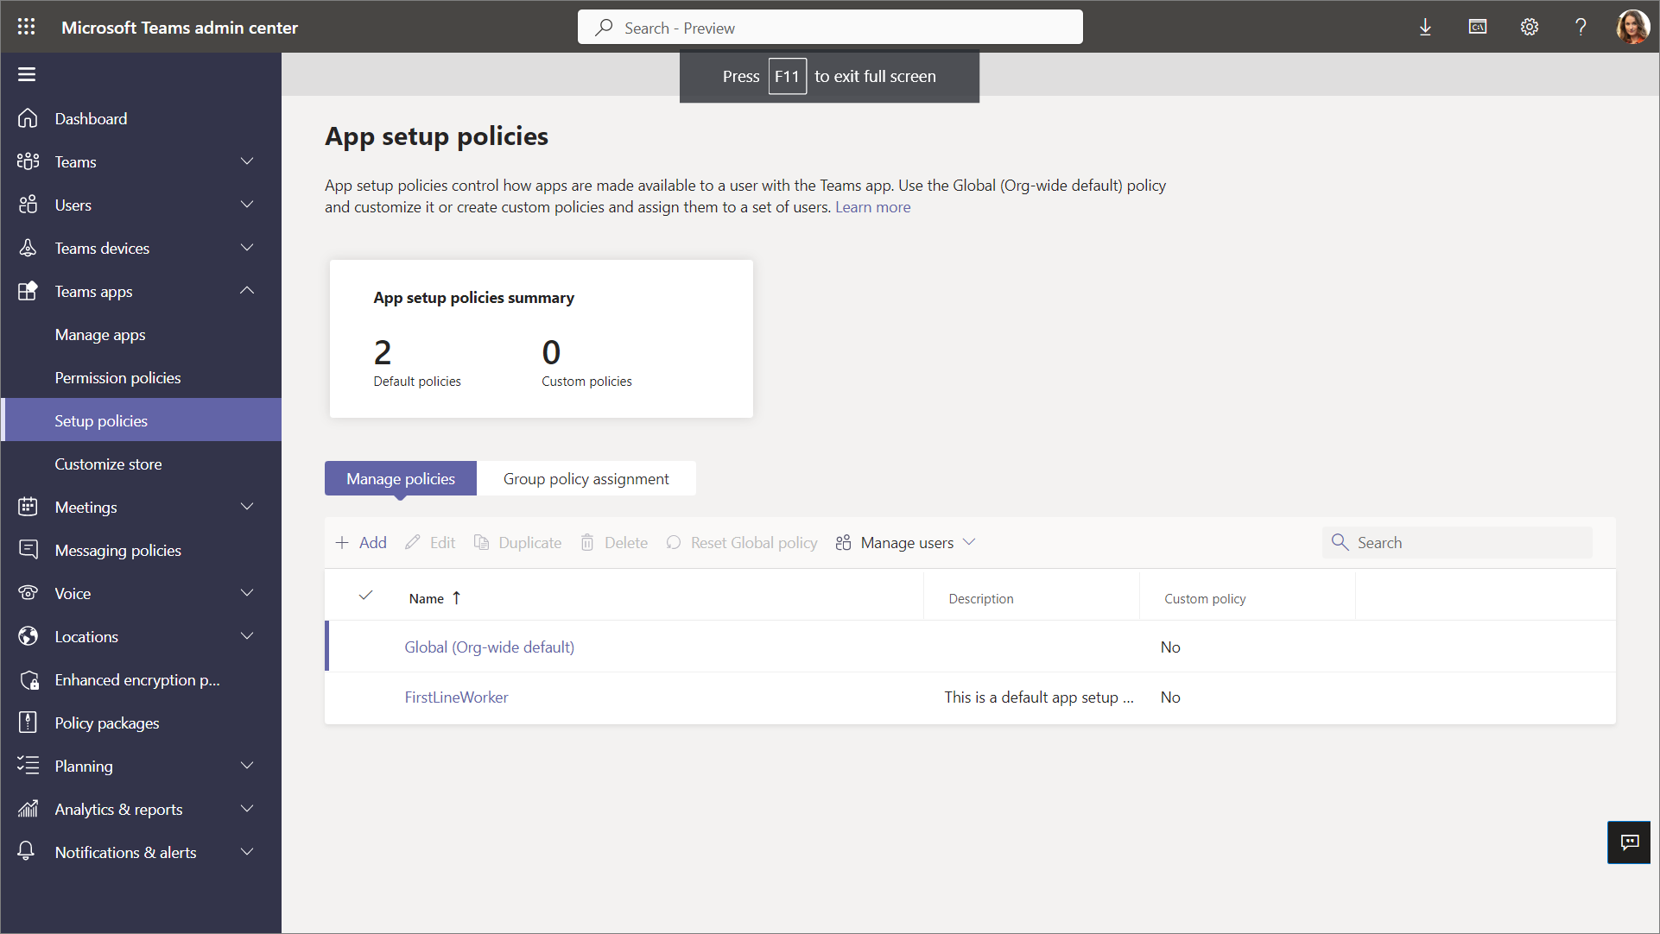Click the download icon in header
This screenshot has height=934, width=1660.
(1425, 27)
